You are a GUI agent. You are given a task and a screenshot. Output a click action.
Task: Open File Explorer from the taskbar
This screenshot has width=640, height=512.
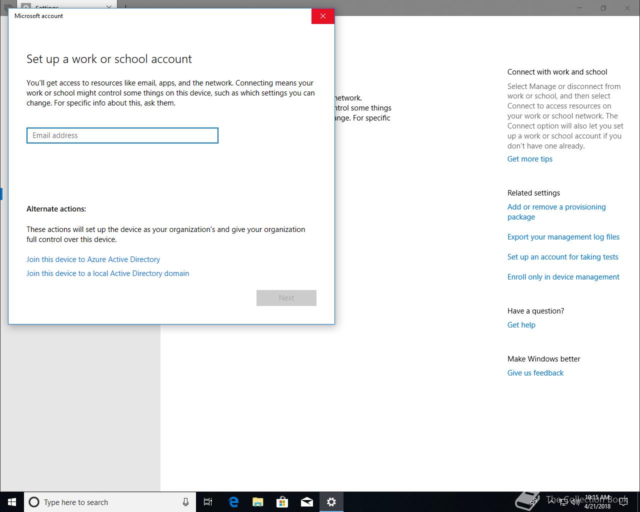point(257,502)
